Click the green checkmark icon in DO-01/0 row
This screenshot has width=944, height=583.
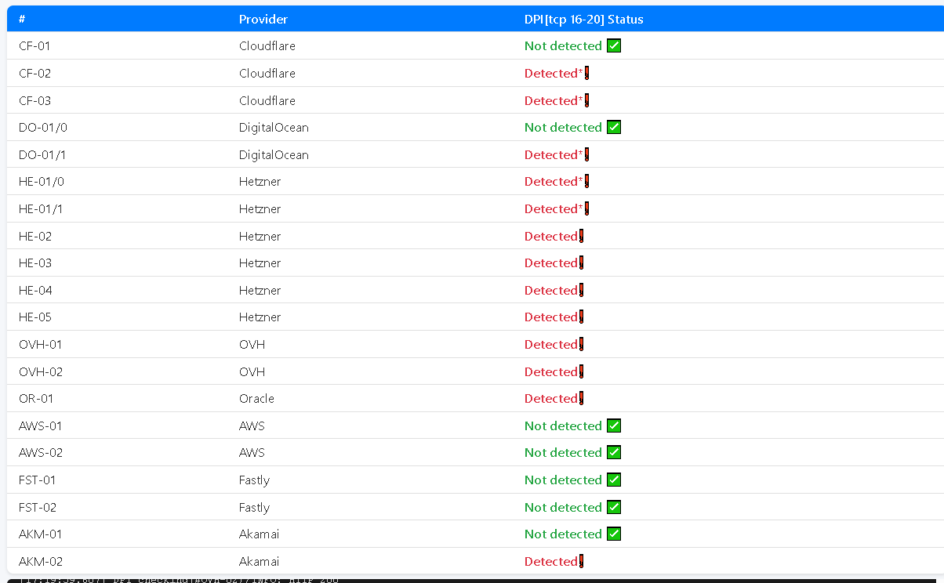point(614,128)
